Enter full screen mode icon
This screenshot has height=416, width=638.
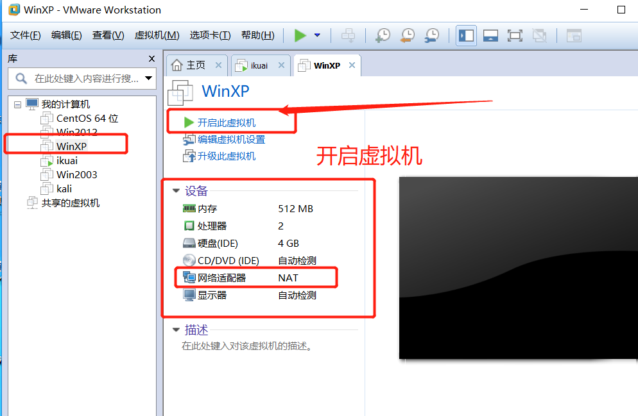pyautogui.click(x=515, y=35)
